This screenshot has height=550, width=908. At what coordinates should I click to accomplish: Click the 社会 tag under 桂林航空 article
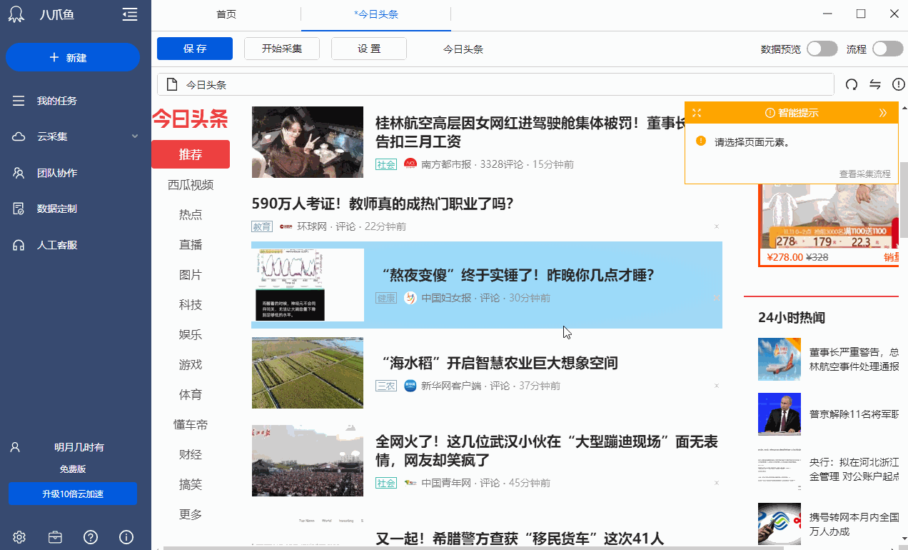(386, 164)
